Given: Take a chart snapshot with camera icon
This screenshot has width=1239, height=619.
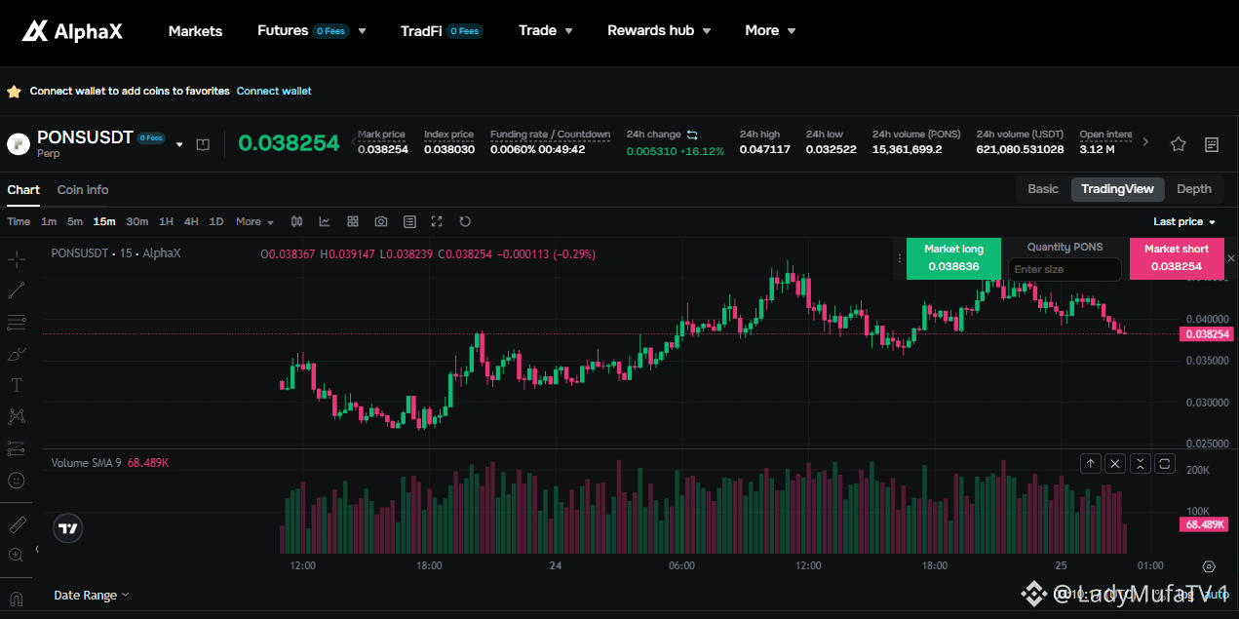Looking at the screenshot, I should coord(381,221).
